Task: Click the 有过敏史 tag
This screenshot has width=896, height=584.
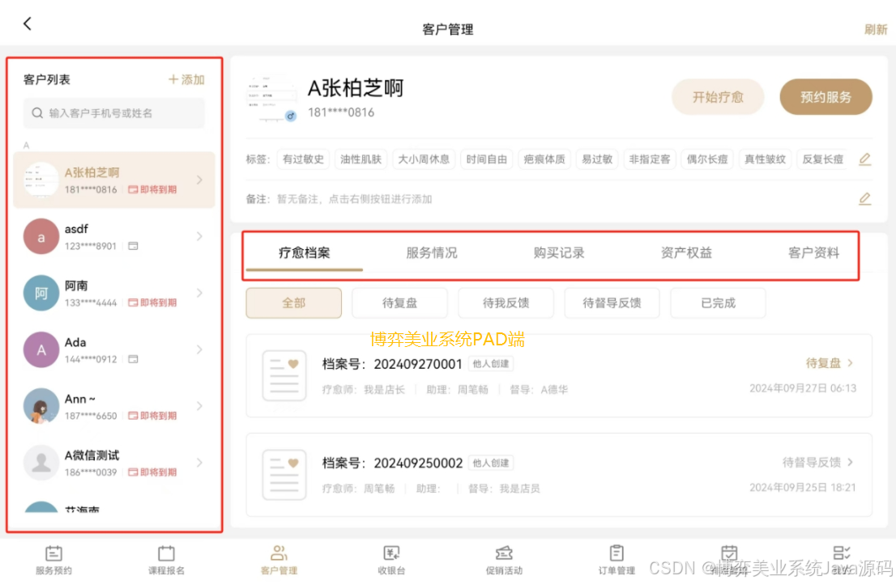Action: coord(304,159)
